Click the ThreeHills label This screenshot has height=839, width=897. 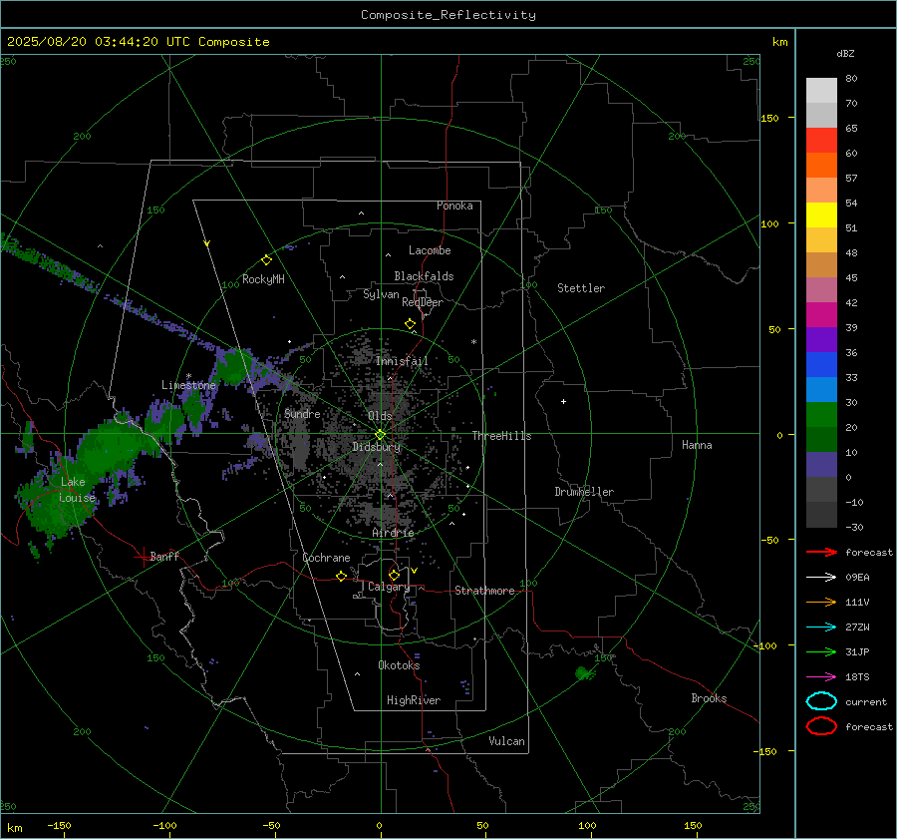tap(501, 436)
